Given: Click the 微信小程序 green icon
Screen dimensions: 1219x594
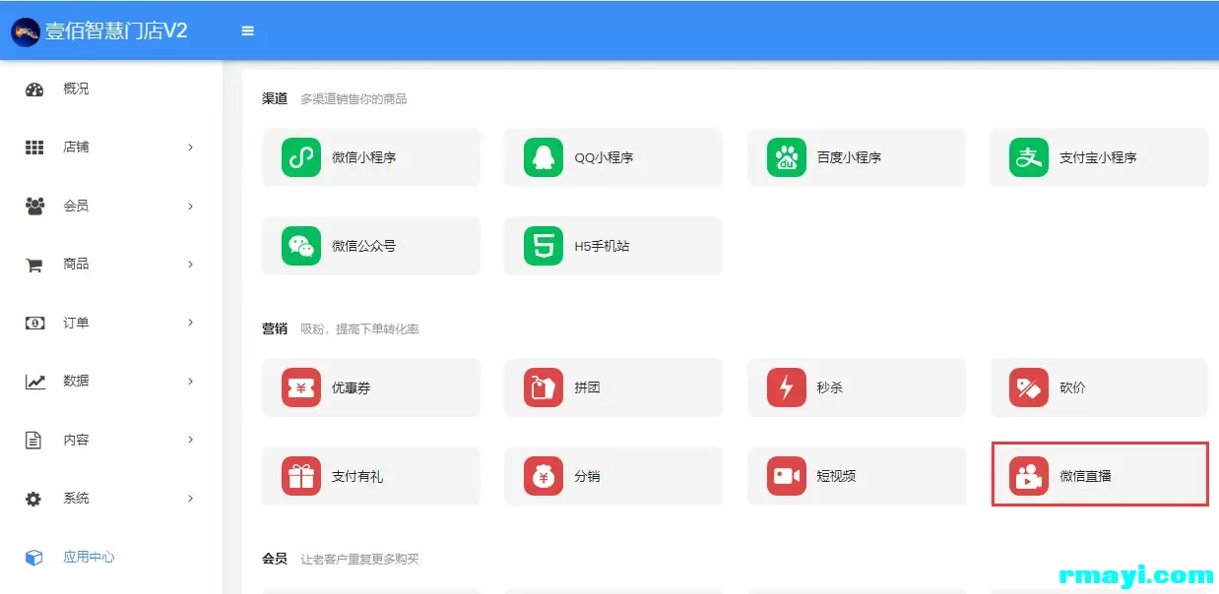Looking at the screenshot, I should 301,157.
